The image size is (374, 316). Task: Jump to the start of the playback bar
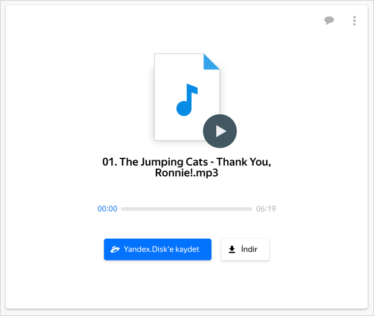[122, 209]
